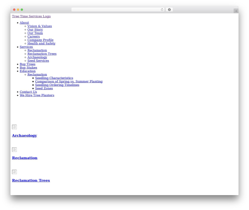Viewport: 249px width, 210px height.
Task: Open the Education menu link
Action: [27, 71]
